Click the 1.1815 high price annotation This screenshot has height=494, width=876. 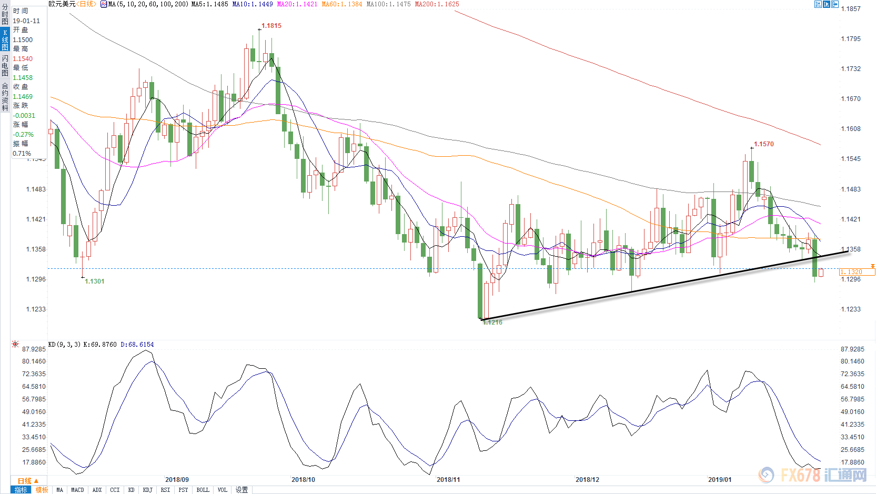click(x=271, y=26)
